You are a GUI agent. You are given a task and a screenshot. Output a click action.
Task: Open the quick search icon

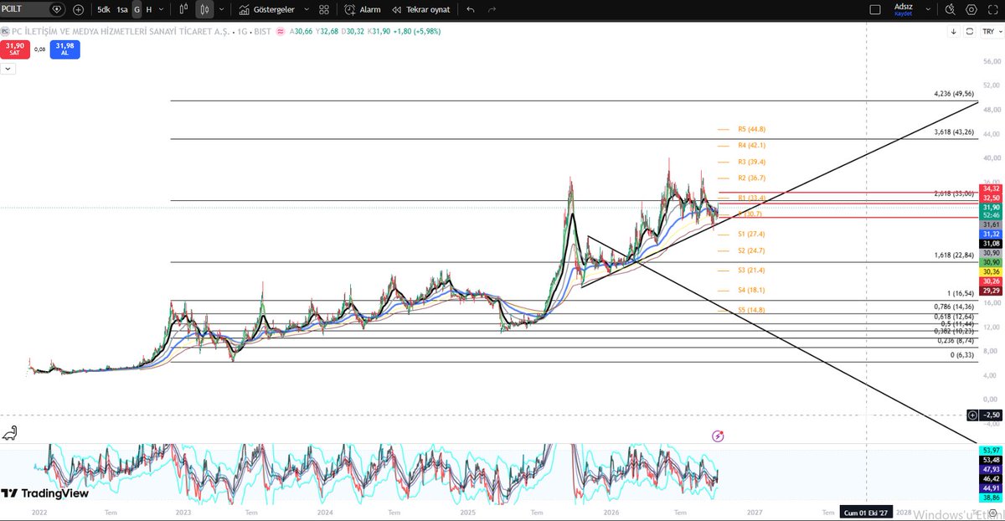pyautogui.click(x=949, y=10)
